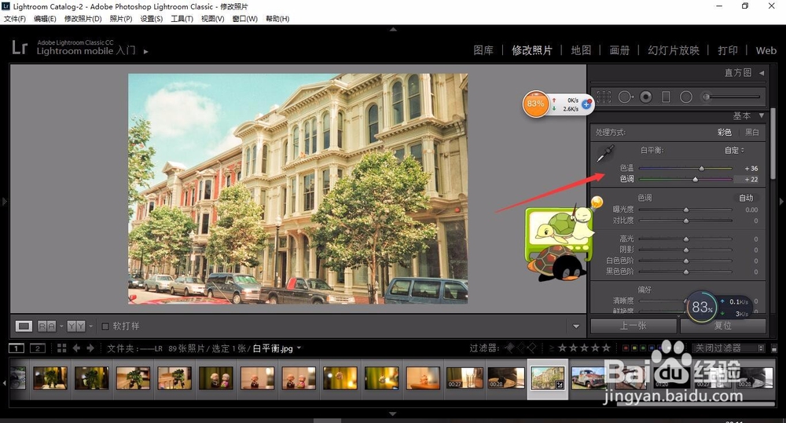Toggle blue color label filter
This screenshot has width=786, height=423.
[x=651, y=348]
